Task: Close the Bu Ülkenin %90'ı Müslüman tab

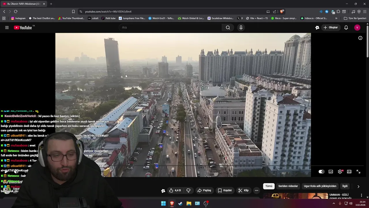Action: pyautogui.click(x=44, y=4)
